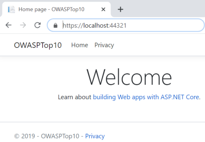Click the "Learn about" text before the link
Viewport: 205px width, 142px height.
(74, 97)
